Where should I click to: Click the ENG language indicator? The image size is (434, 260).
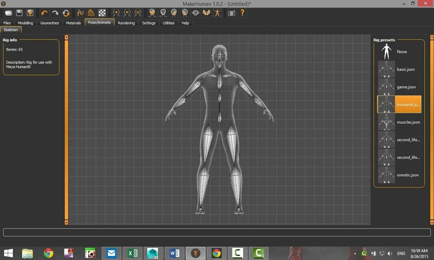click(x=401, y=253)
